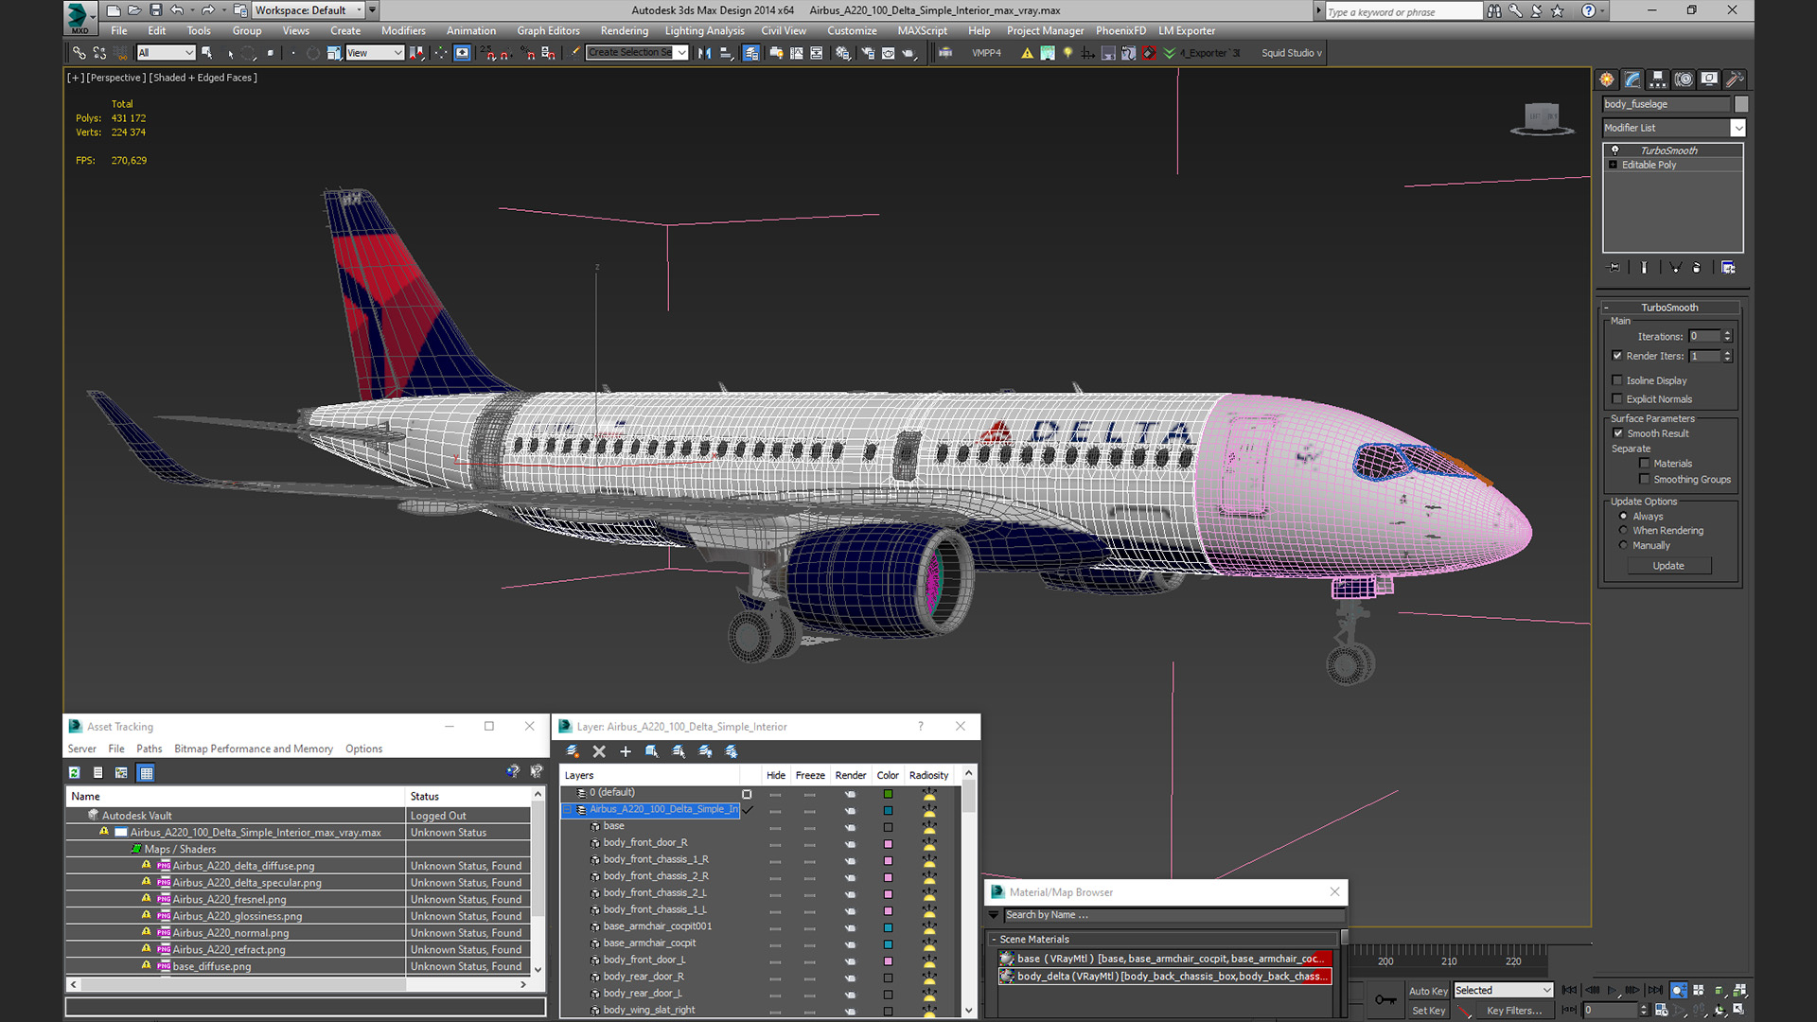Expand the Editable Poly modifier entry
The image size is (1817, 1022).
(1614, 165)
